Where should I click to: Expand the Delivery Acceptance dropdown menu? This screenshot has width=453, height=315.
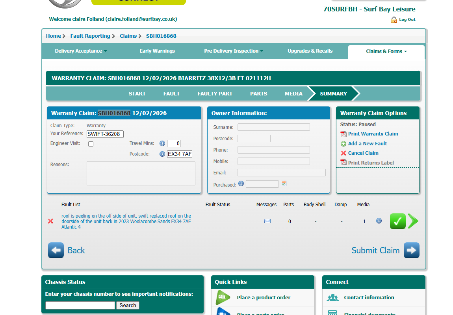pyautogui.click(x=81, y=51)
